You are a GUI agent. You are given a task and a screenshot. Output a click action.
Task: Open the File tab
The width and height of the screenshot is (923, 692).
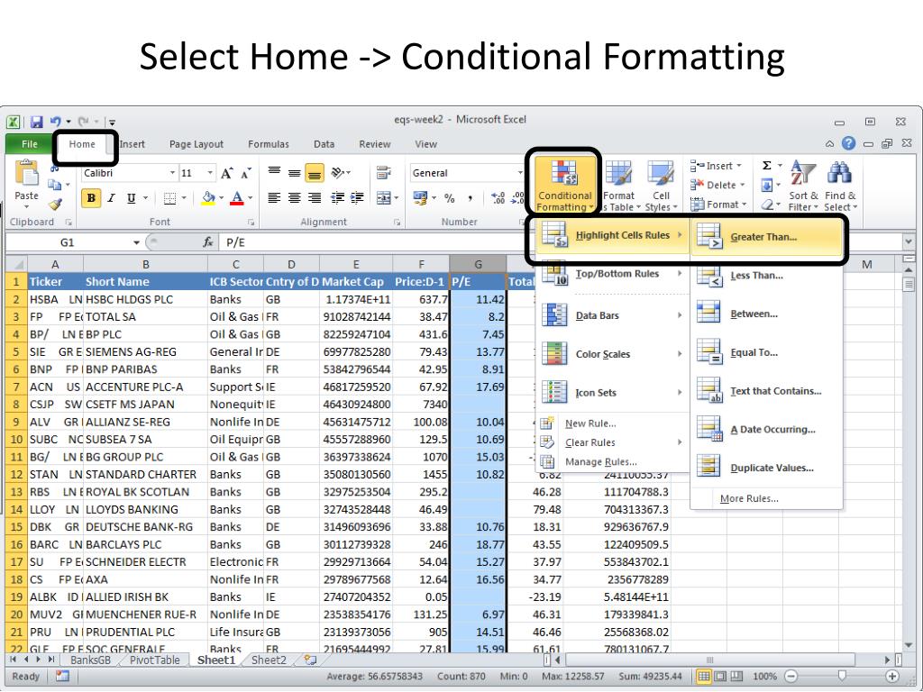pyautogui.click(x=30, y=144)
